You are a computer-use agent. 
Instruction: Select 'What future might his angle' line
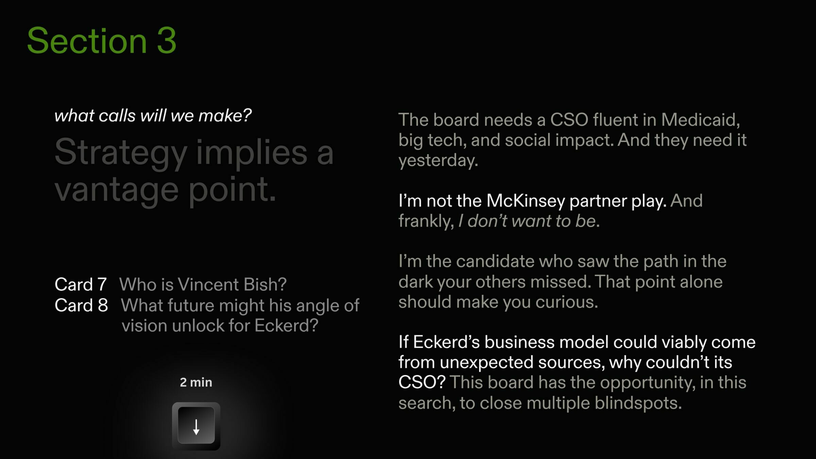[240, 305]
